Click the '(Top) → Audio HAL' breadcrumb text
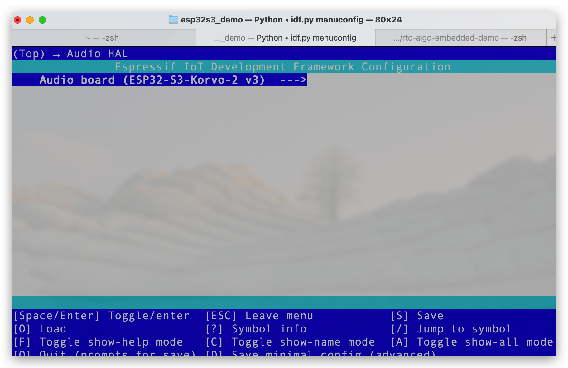This screenshot has height=368, width=568. pos(70,54)
